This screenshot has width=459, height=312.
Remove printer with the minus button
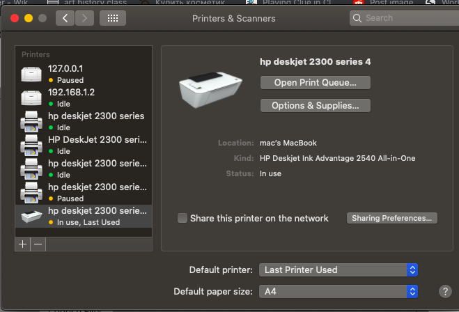pos(38,244)
